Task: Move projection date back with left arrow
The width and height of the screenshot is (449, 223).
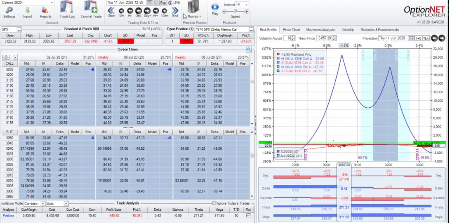Action: coord(435,38)
